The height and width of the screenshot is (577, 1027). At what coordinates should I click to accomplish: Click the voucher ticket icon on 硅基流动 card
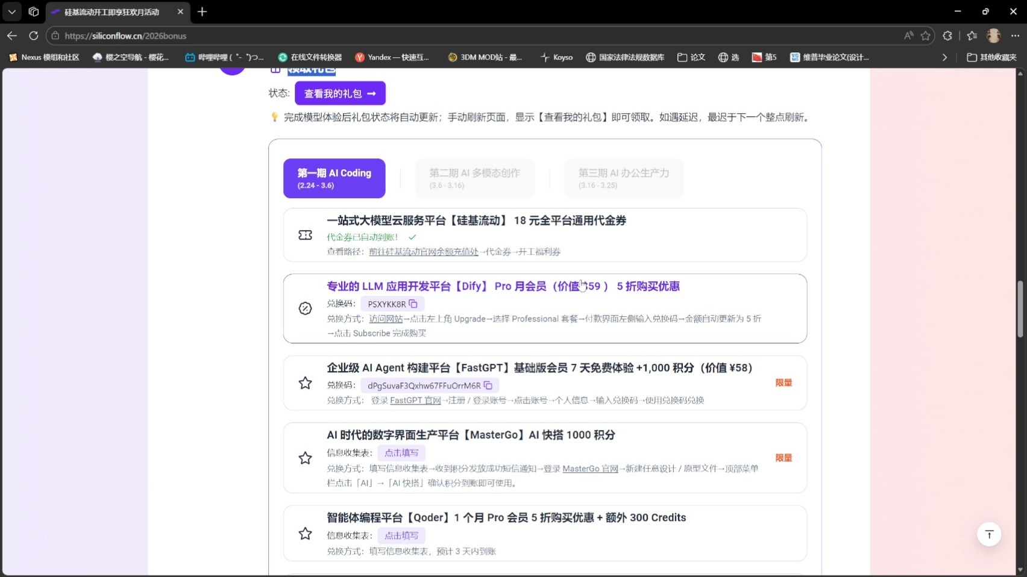click(x=306, y=235)
